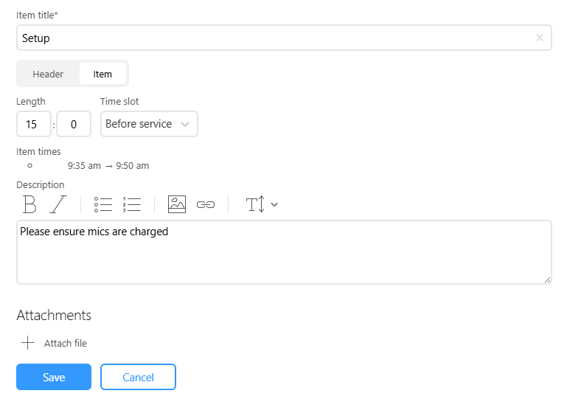Select the item time radio bullet

[30, 166]
